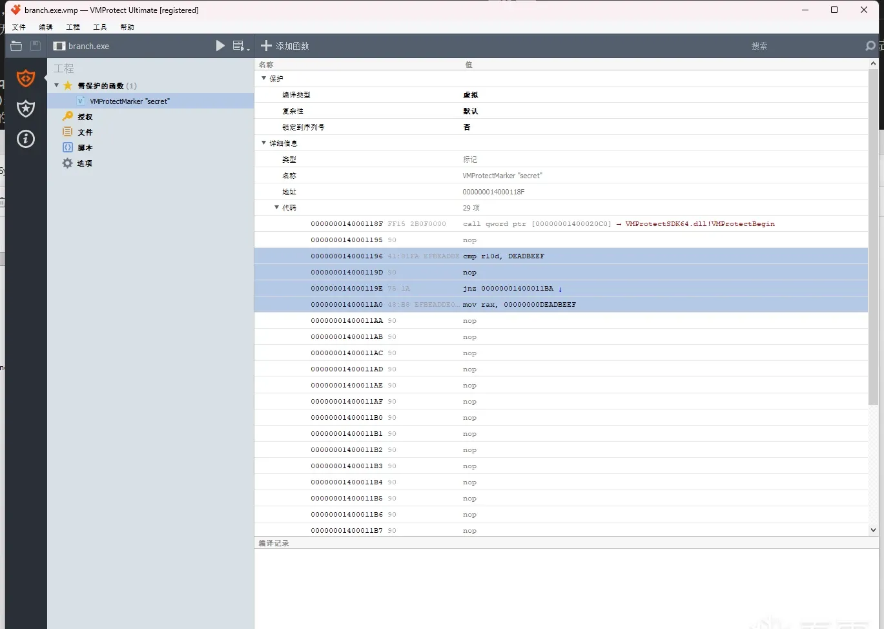Click the 值 column header

click(x=469, y=65)
